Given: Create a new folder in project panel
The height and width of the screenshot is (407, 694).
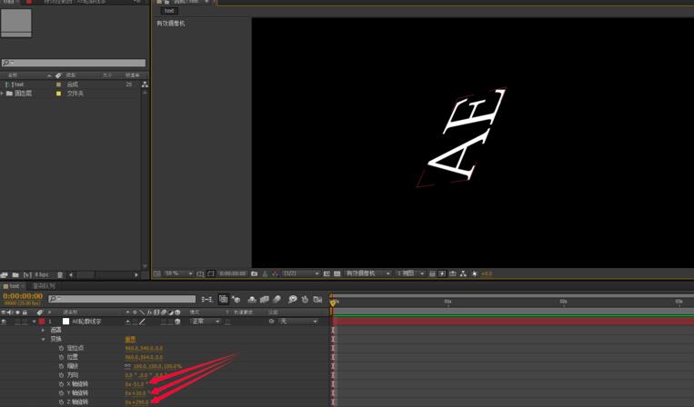Looking at the screenshot, I should [x=15, y=275].
